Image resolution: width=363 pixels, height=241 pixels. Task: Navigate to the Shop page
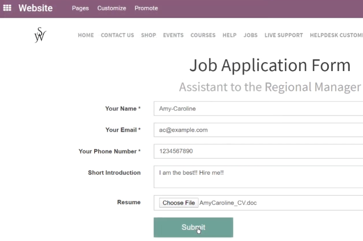pos(149,35)
